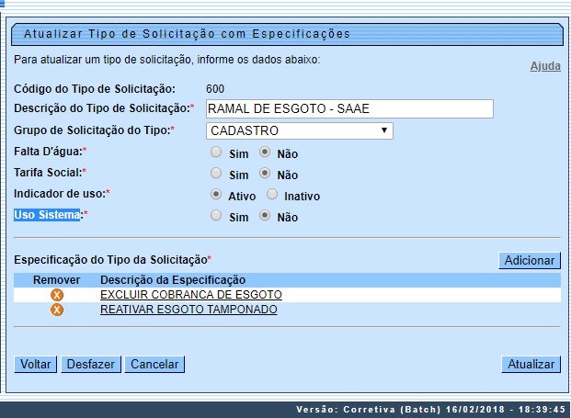571x418 pixels.
Task: Choose Sim for Tarifa Social
Action: pos(216,173)
